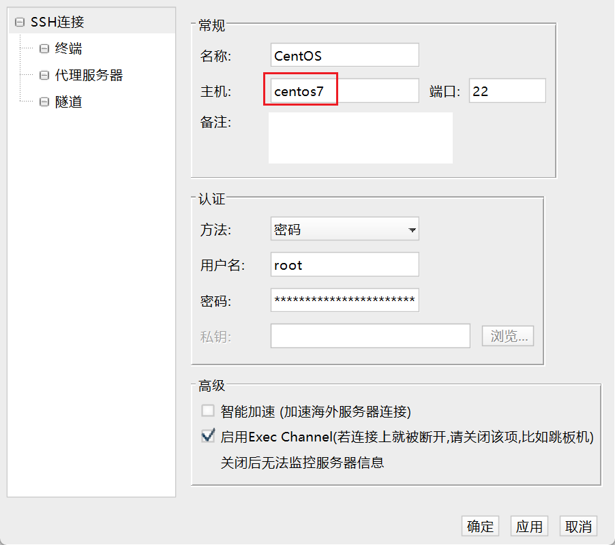This screenshot has height=545, width=615.
Task: Open the 终端 settings page
Action: [x=69, y=48]
